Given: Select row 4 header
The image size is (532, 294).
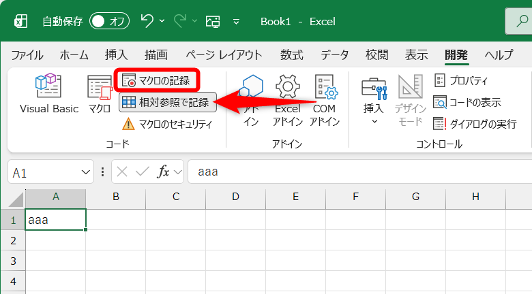Looking at the screenshot, I should (x=13, y=281).
